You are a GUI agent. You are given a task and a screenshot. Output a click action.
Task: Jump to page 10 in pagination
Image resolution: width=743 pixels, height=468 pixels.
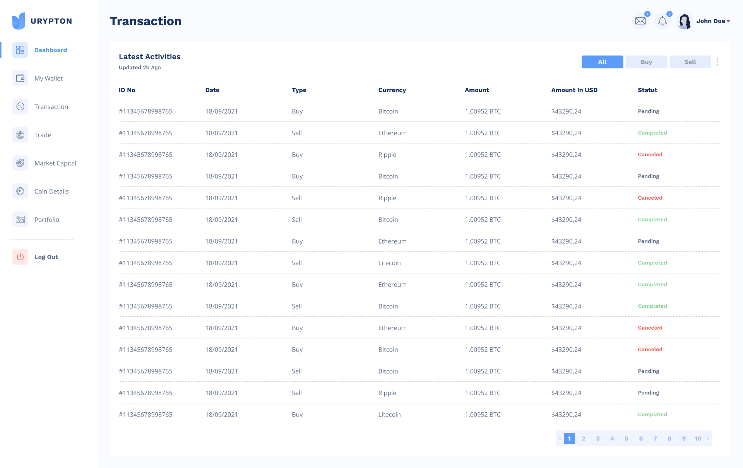(x=698, y=438)
